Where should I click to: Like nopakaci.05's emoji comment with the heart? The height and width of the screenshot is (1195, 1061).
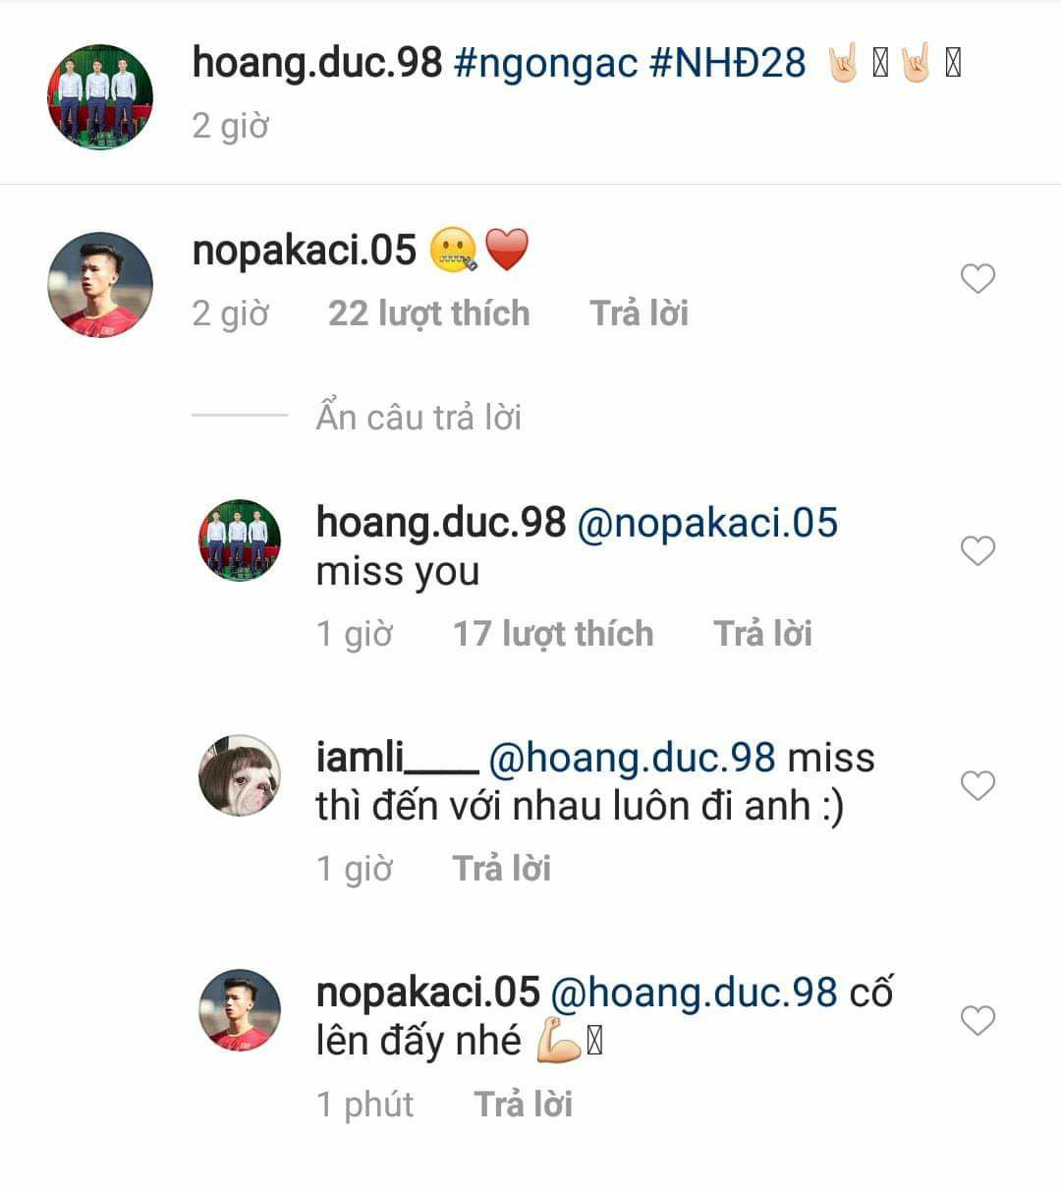pos(977,279)
